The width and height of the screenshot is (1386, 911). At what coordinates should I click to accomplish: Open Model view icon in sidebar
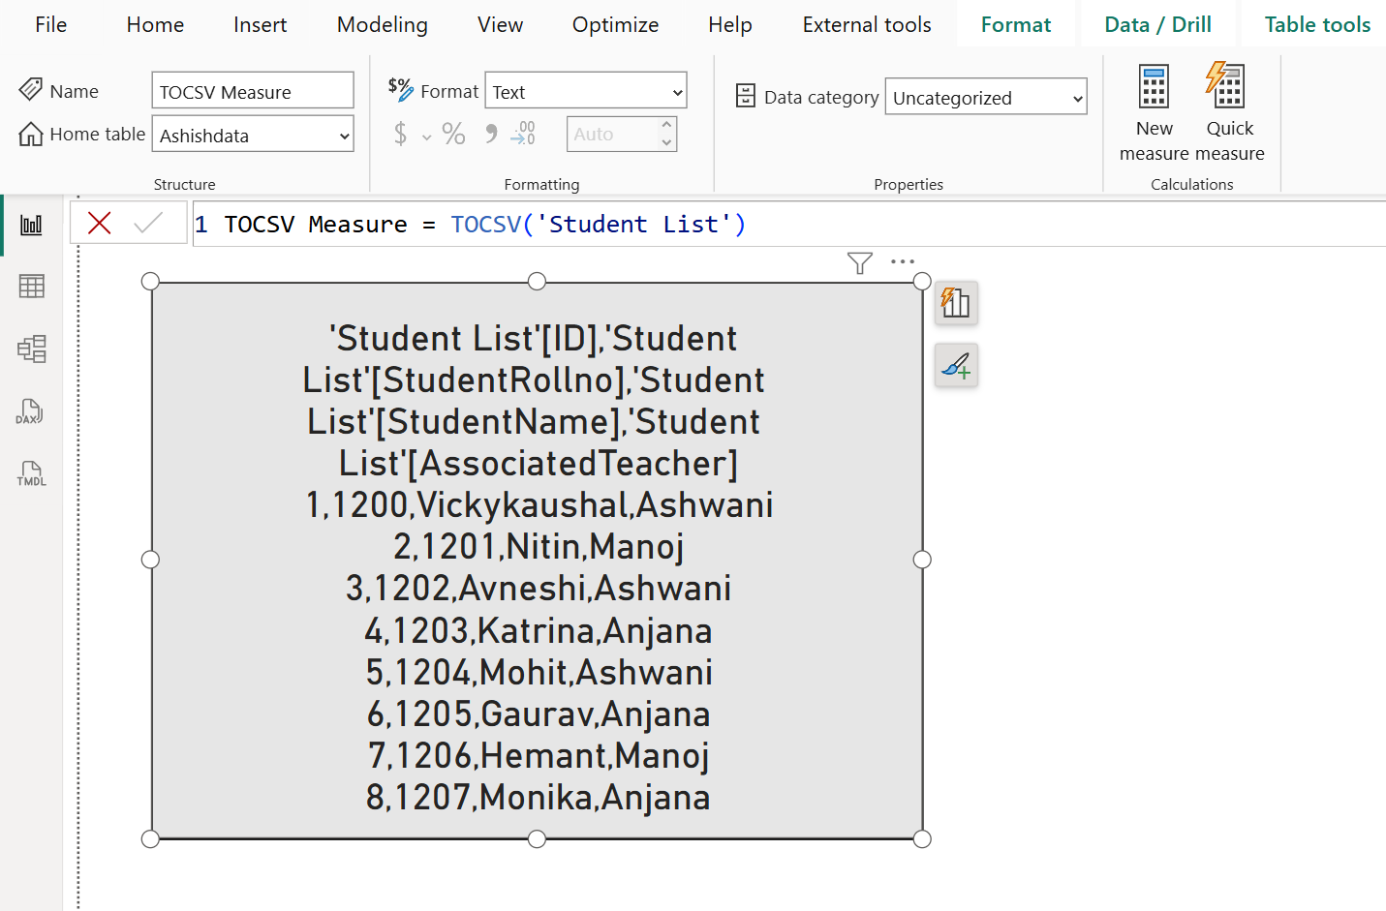31,349
